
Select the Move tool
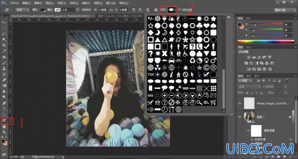click(x=4, y=22)
